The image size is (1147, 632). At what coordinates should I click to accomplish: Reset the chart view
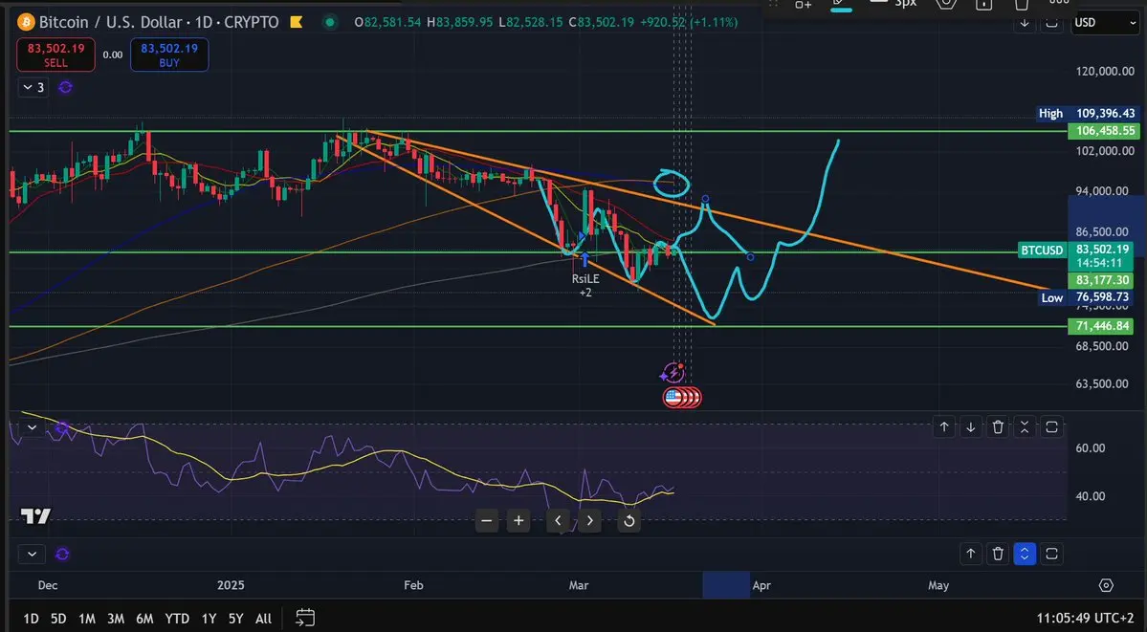[x=629, y=521]
